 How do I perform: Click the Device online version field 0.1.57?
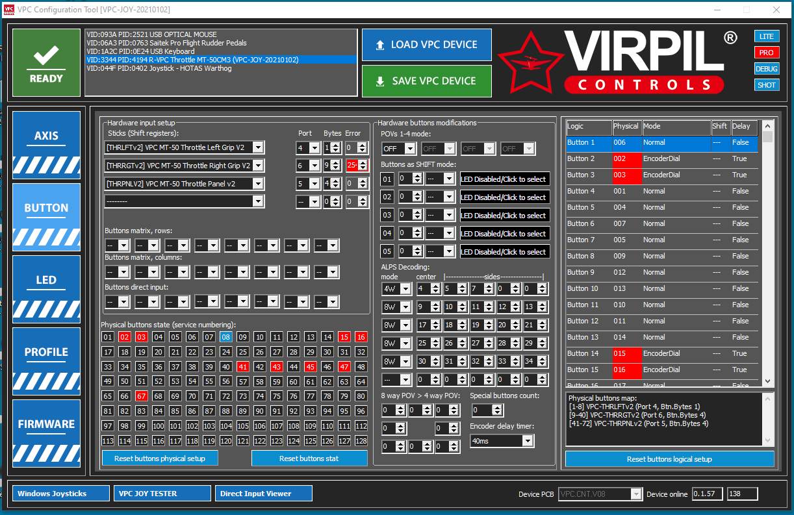[707, 494]
